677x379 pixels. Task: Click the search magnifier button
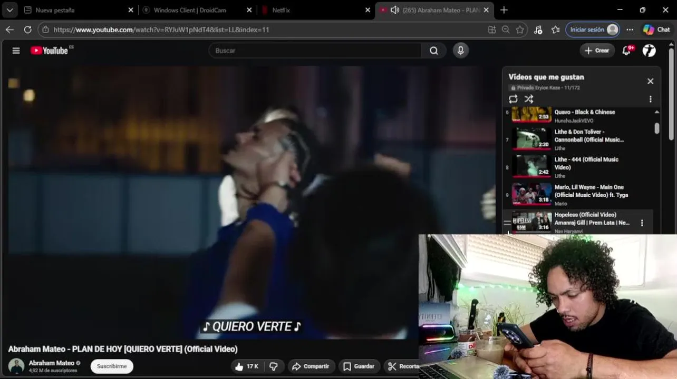click(433, 51)
